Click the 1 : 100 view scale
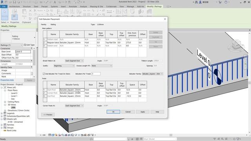The width and height of the screenshot is (251, 141). point(43,135)
